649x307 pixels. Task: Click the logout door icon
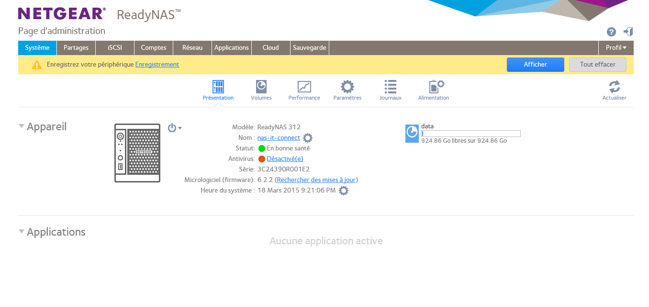628,32
